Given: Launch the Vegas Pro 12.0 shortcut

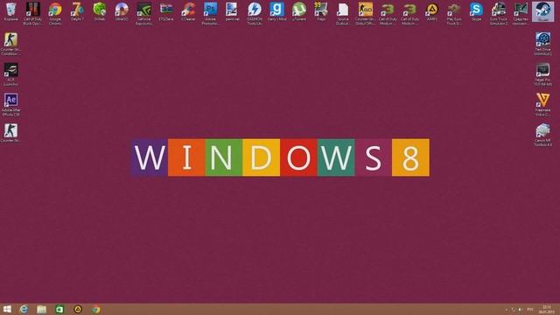Looking at the screenshot, I should tap(542, 74).
